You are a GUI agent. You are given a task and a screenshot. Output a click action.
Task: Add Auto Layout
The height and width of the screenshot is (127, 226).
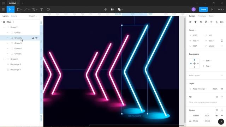[x=222, y=75]
